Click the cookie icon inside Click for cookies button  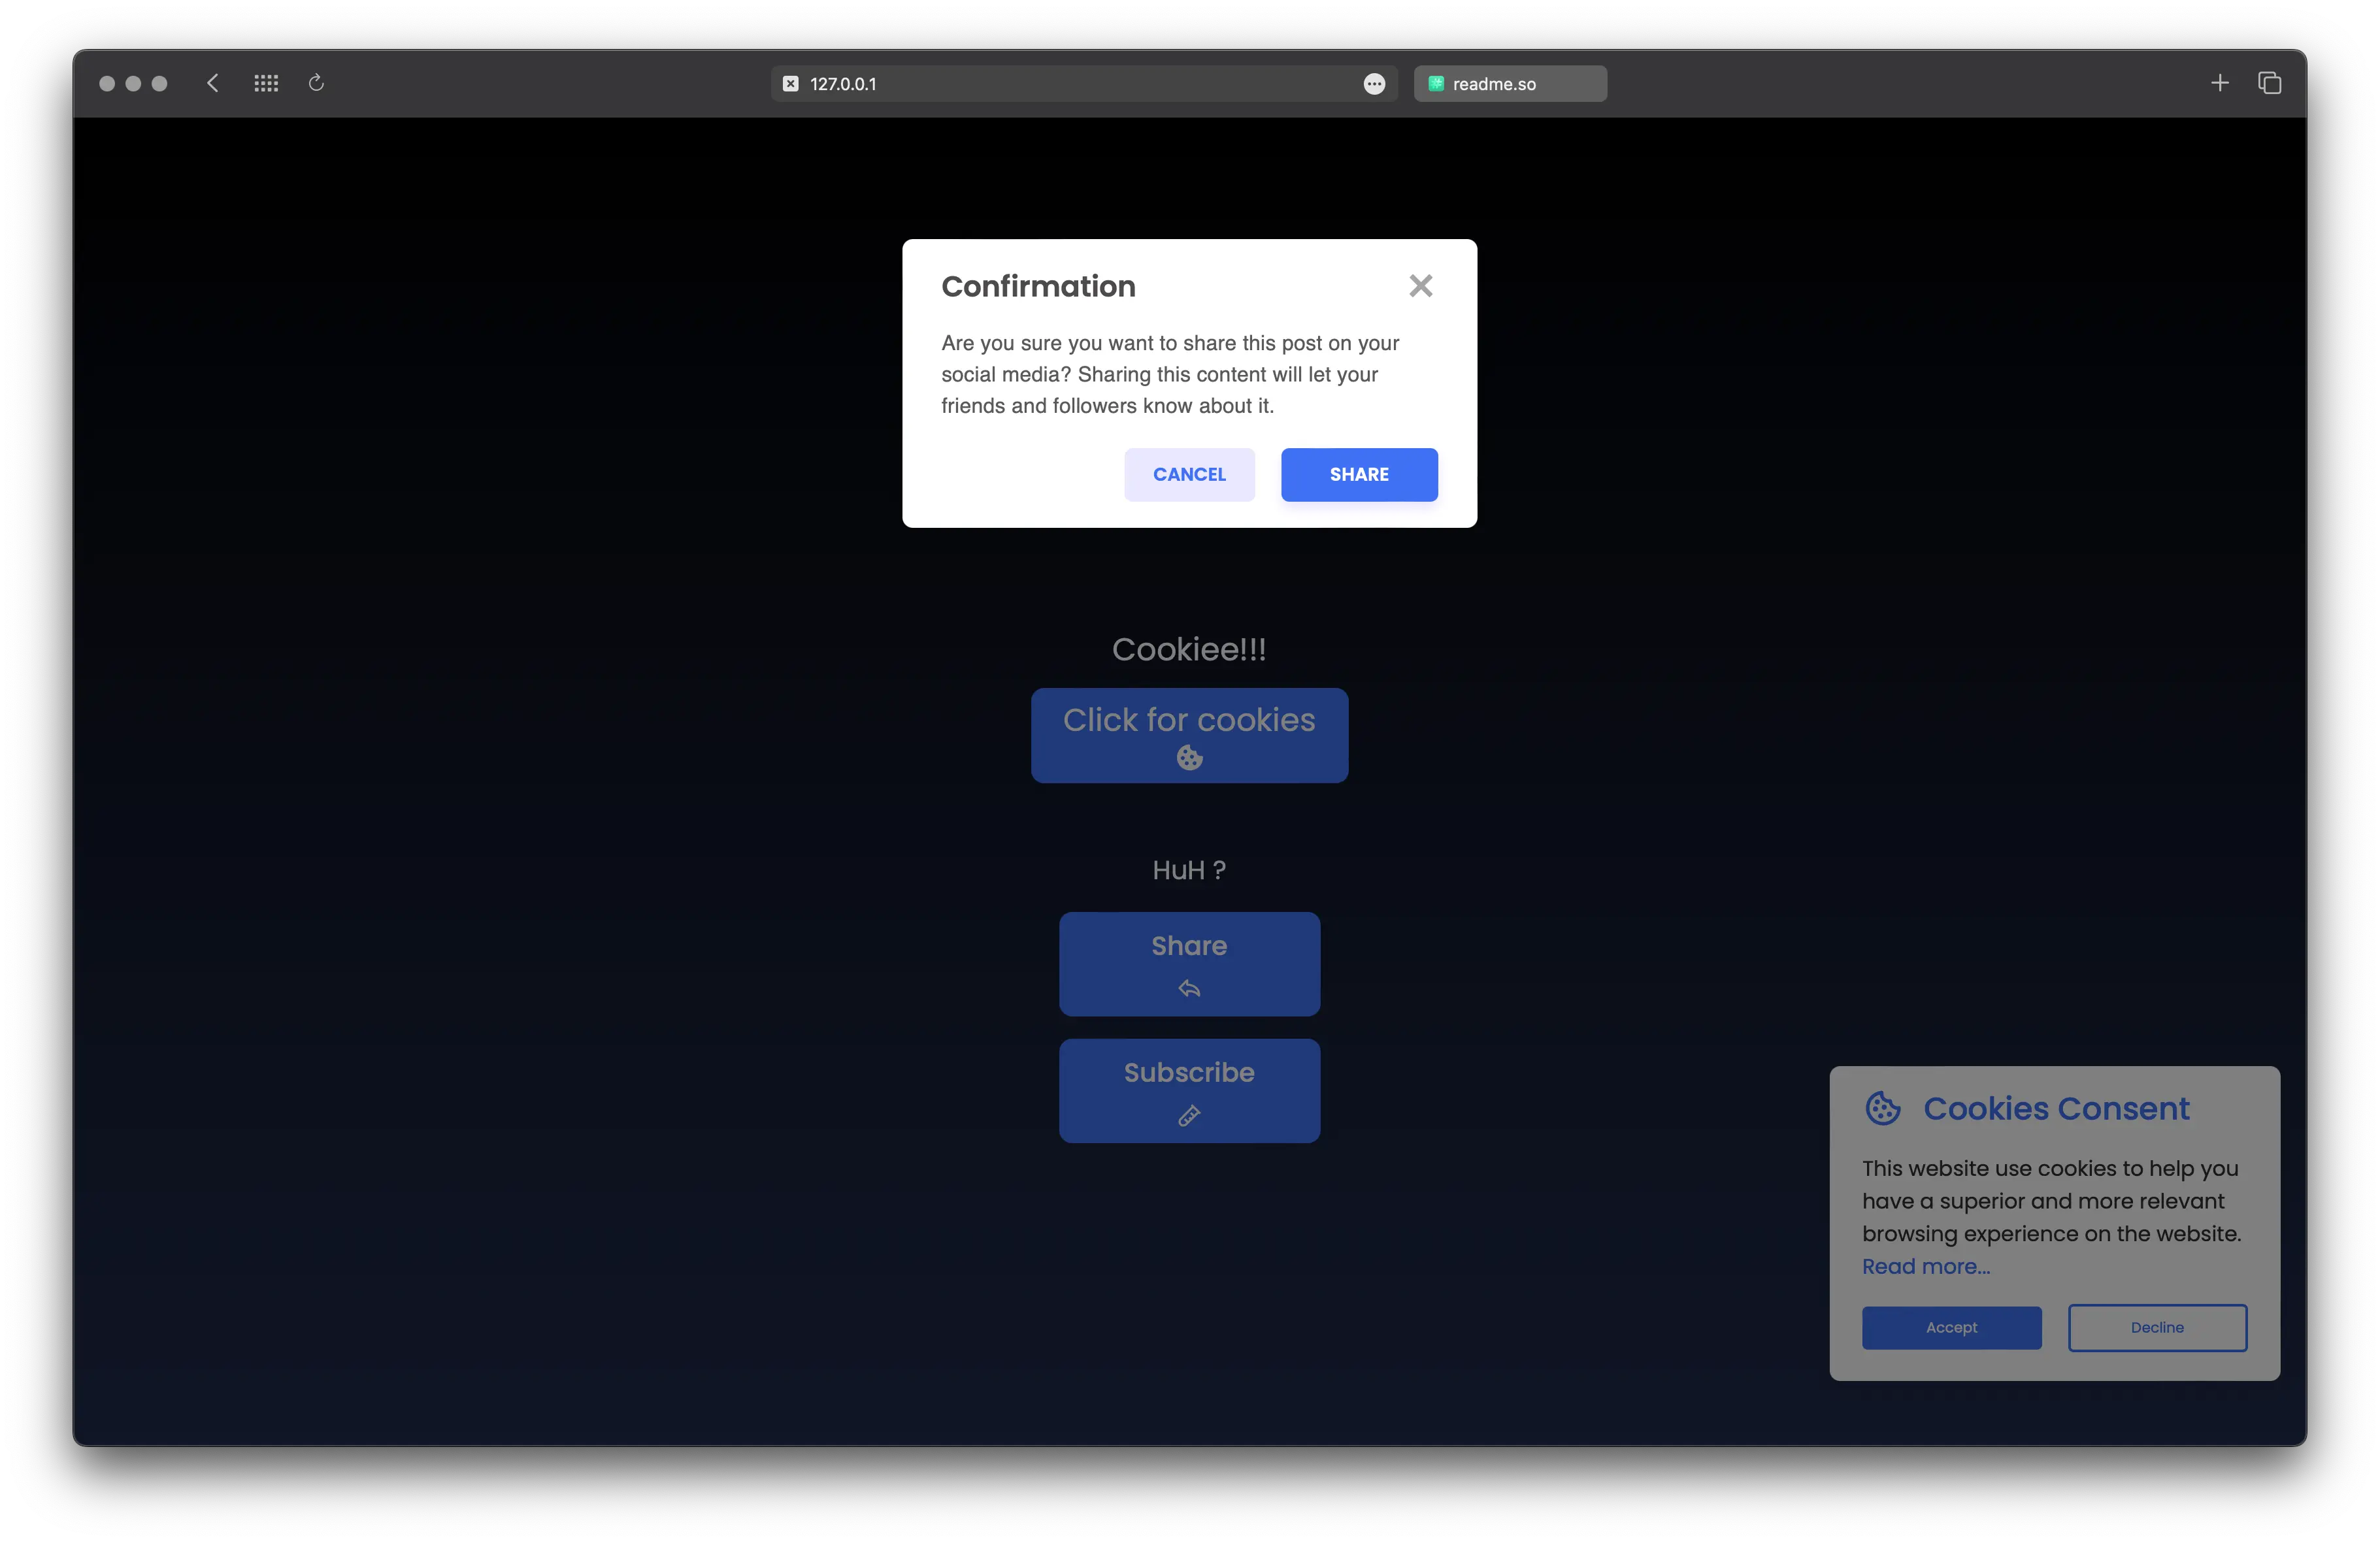(1189, 758)
